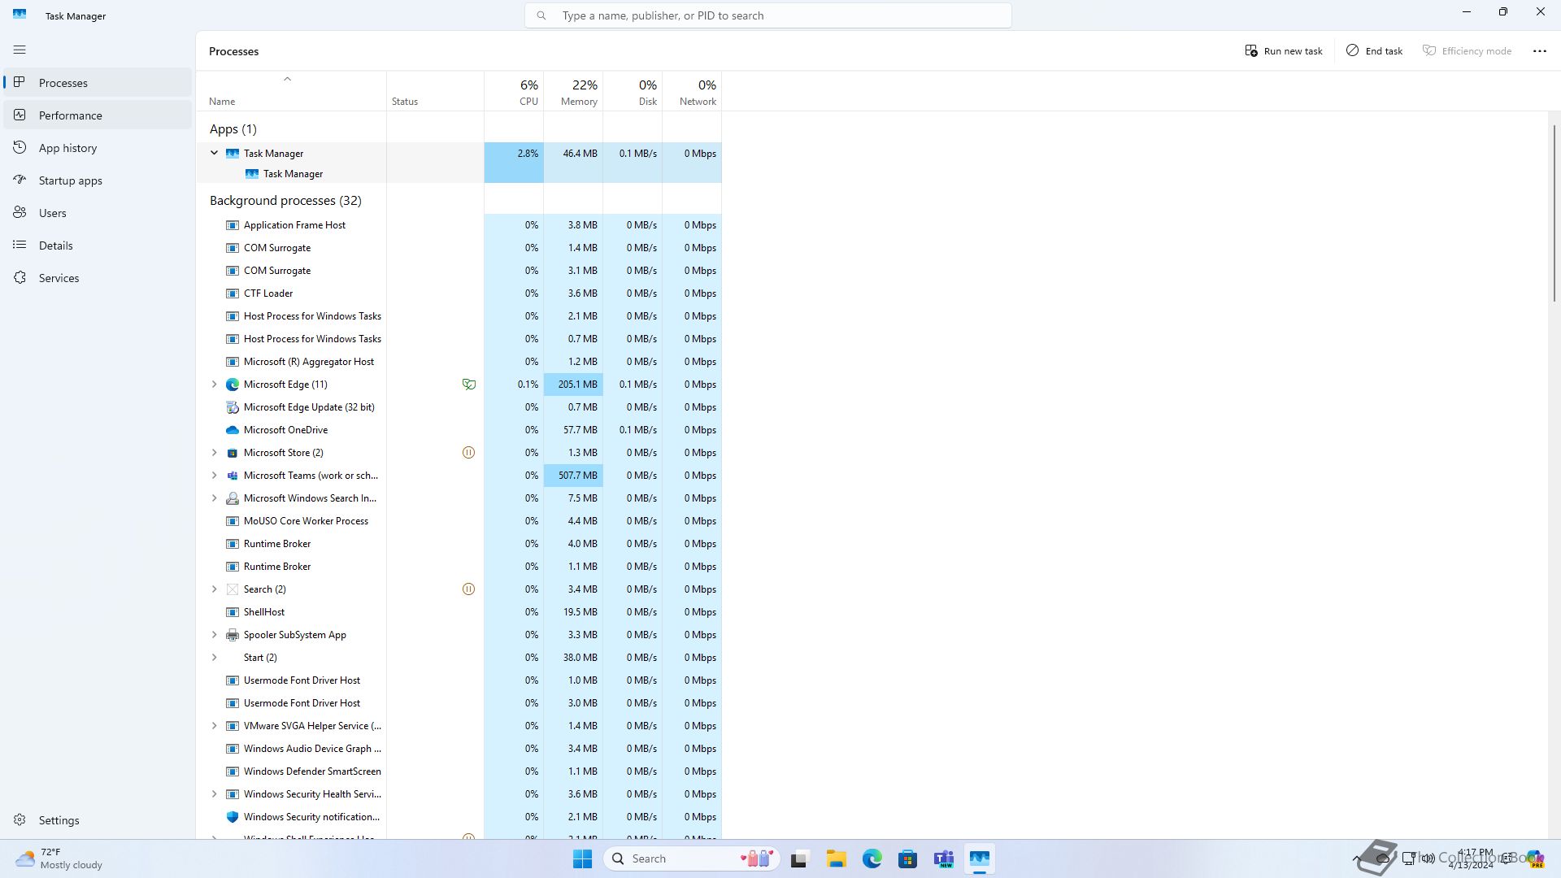
Task: Select Windows Audio Device Graph process
Action: [459, 749]
